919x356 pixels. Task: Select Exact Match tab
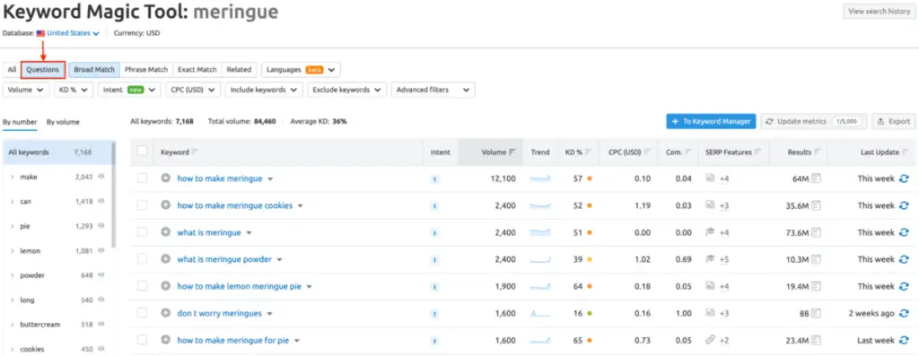pyautogui.click(x=197, y=70)
